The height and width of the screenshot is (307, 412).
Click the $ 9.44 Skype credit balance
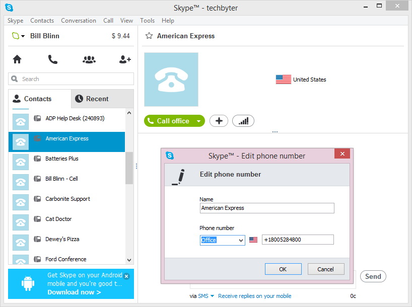click(120, 36)
